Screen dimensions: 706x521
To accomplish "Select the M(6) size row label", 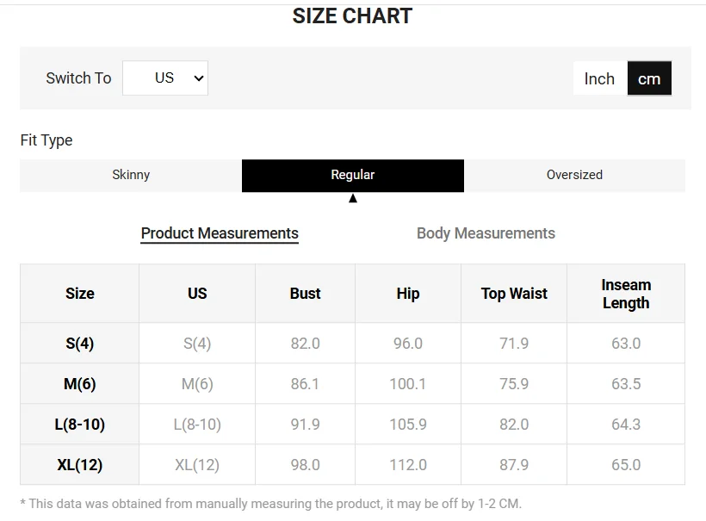I will (x=80, y=384).
